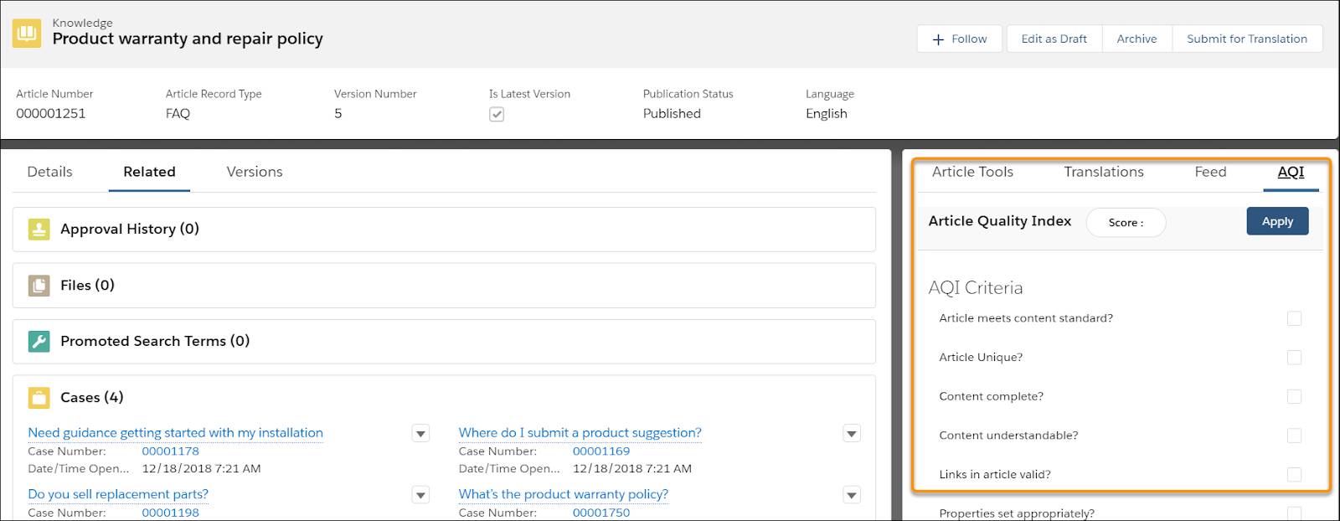1340x521 pixels.
Task: Open dropdown for Do you sell replacement parts case
Action: (x=421, y=495)
